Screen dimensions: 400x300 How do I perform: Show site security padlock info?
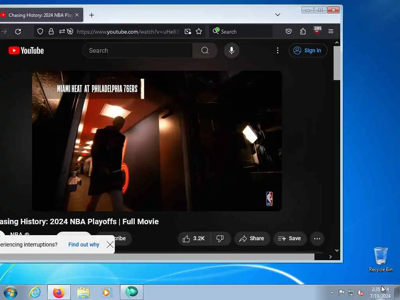click(51, 31)
